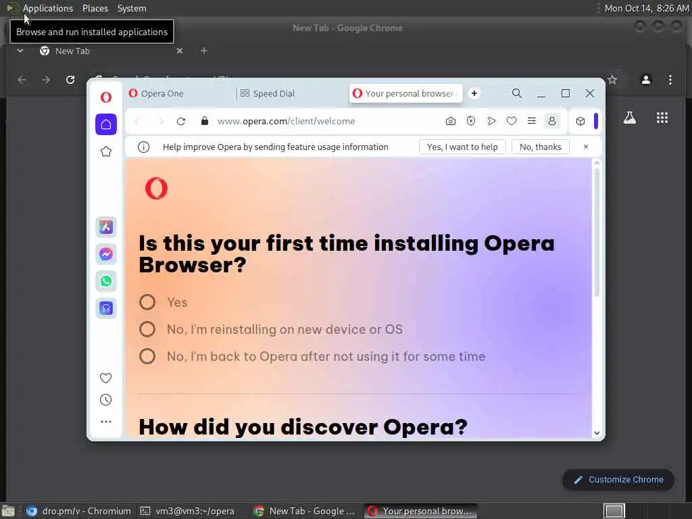Click the Opera logo menu in the sidebar
This screenshot has height=519, width=692.
click(106, 97)
